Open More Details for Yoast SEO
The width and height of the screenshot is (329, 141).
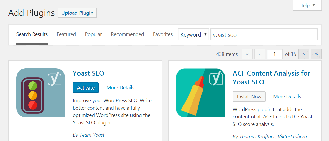(120, 88)
